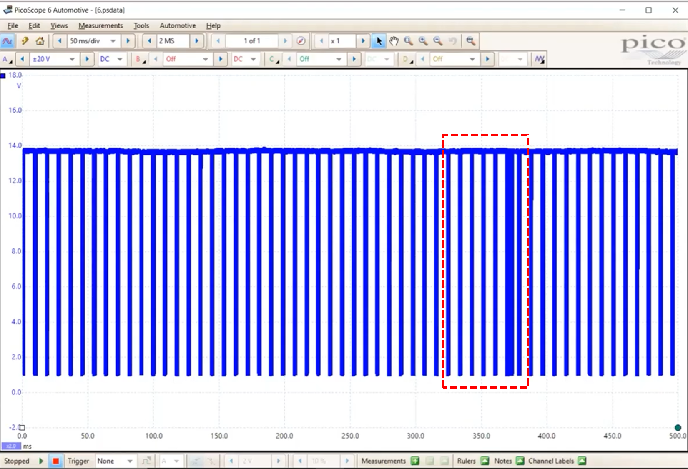
Task: Open channel C options button
Action: pyautogui.click(x=274, y=59)
